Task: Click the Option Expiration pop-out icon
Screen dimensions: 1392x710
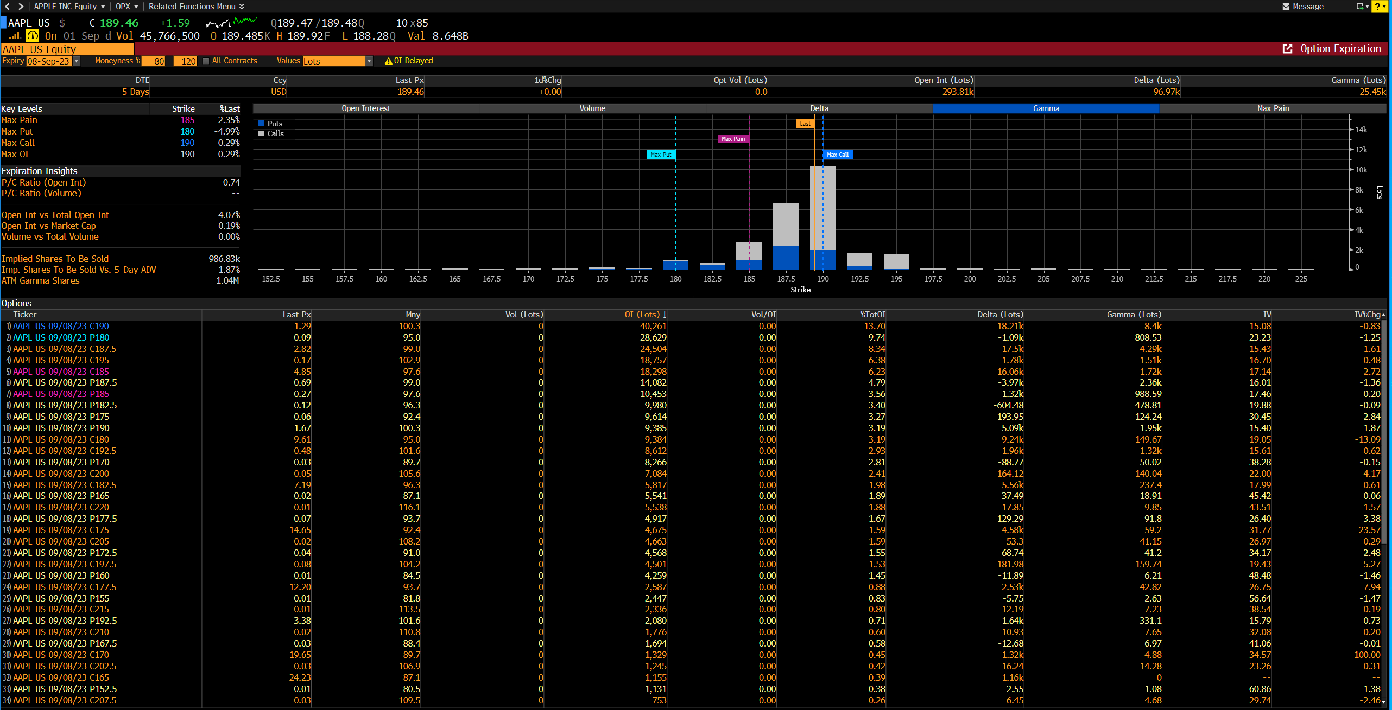Action: [1287, 49]
